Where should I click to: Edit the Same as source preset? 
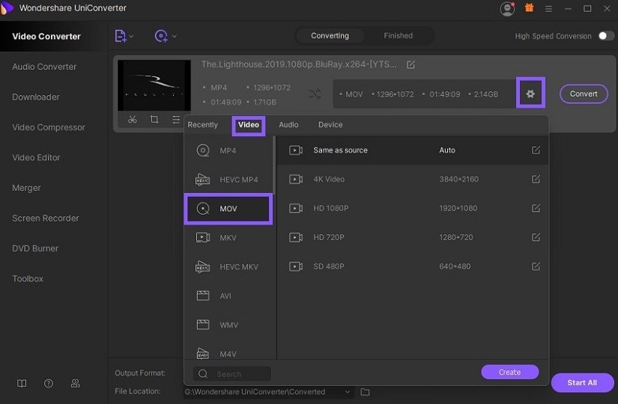tap(536, 150)
